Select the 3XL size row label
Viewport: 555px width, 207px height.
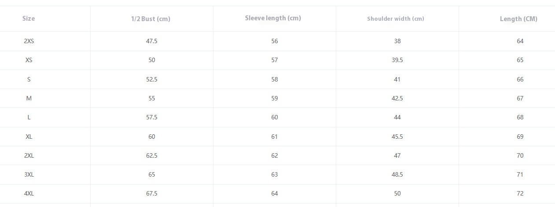pos(29,174)
